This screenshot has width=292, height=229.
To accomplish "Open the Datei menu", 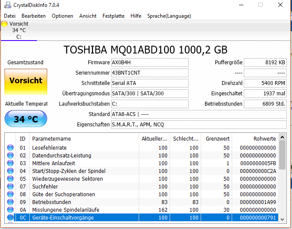I will click(x=9, y=16).
